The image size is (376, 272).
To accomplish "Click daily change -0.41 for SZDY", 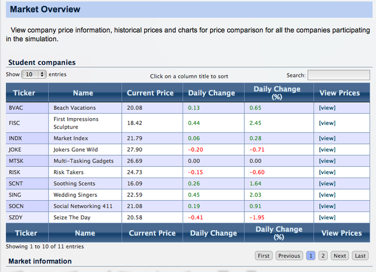I will pyautogui.click(x=196, y=217).
